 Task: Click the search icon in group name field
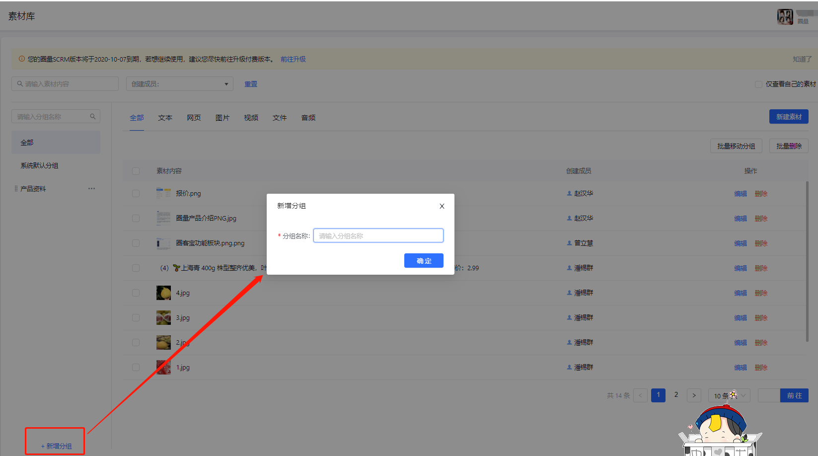[93, 117]
